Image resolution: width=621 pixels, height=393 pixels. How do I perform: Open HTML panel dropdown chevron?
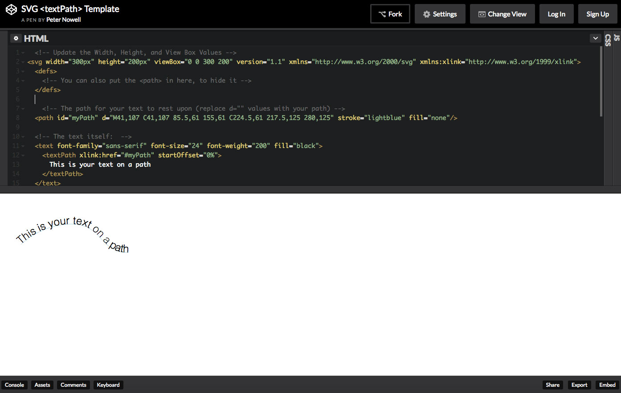pos(595,39)
